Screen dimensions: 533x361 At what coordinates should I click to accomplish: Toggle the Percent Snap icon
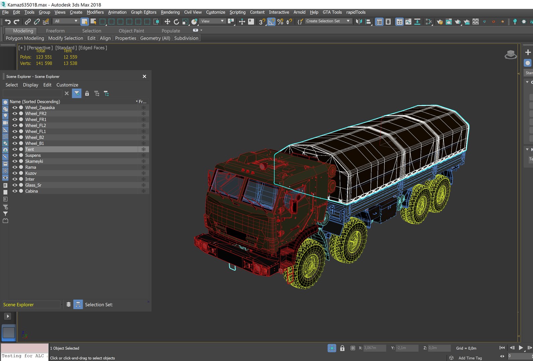pos(280,22)
